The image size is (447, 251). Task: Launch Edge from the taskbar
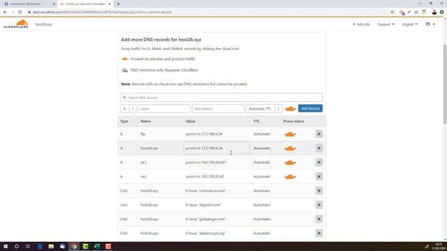point(40,246)
